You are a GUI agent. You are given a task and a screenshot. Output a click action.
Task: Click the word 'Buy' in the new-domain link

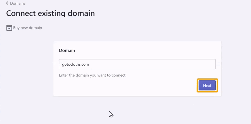pyautogui.click(x=16, y=28)
